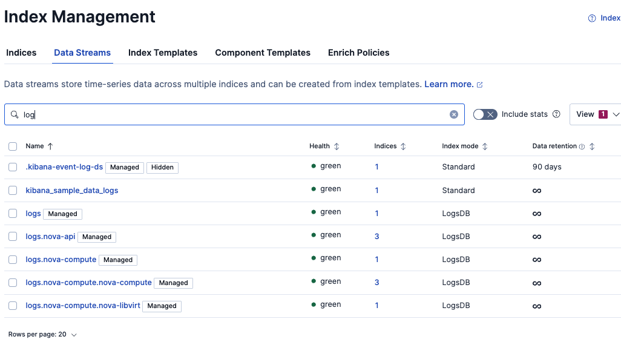Viewport: 621px width, 345px height.
Task: Focus the data streams search box
Action: coord(236,114)
